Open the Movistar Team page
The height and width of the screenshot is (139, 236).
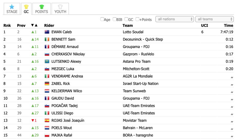coord(135,120)
